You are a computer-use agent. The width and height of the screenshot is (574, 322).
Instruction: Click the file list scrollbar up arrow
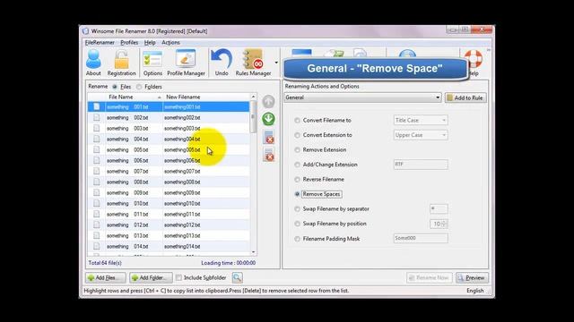253,97
